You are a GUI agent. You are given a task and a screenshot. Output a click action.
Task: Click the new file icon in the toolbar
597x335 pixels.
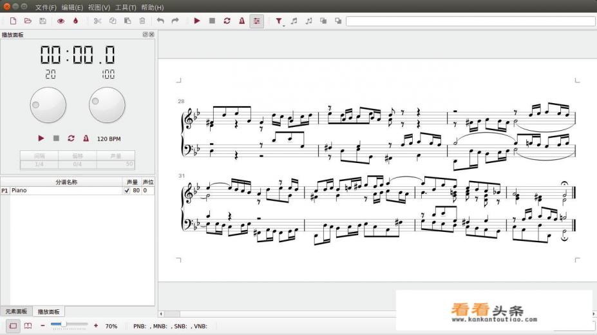pyautogui.click(x=13, y=21)
